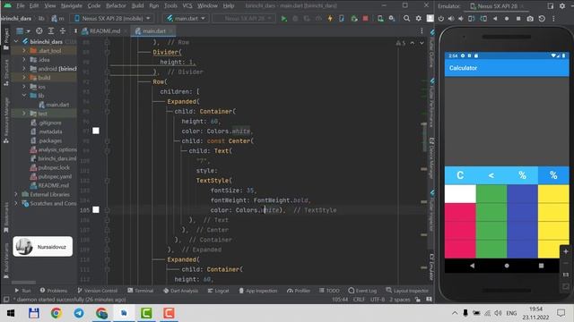574x322 pixels.
Task: Open the Refactor menu
Action: click(x=116, y=6)
